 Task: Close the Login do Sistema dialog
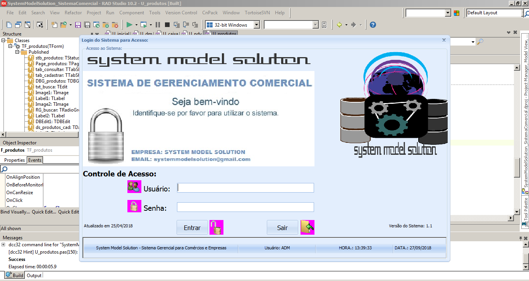tap(444, 40)
